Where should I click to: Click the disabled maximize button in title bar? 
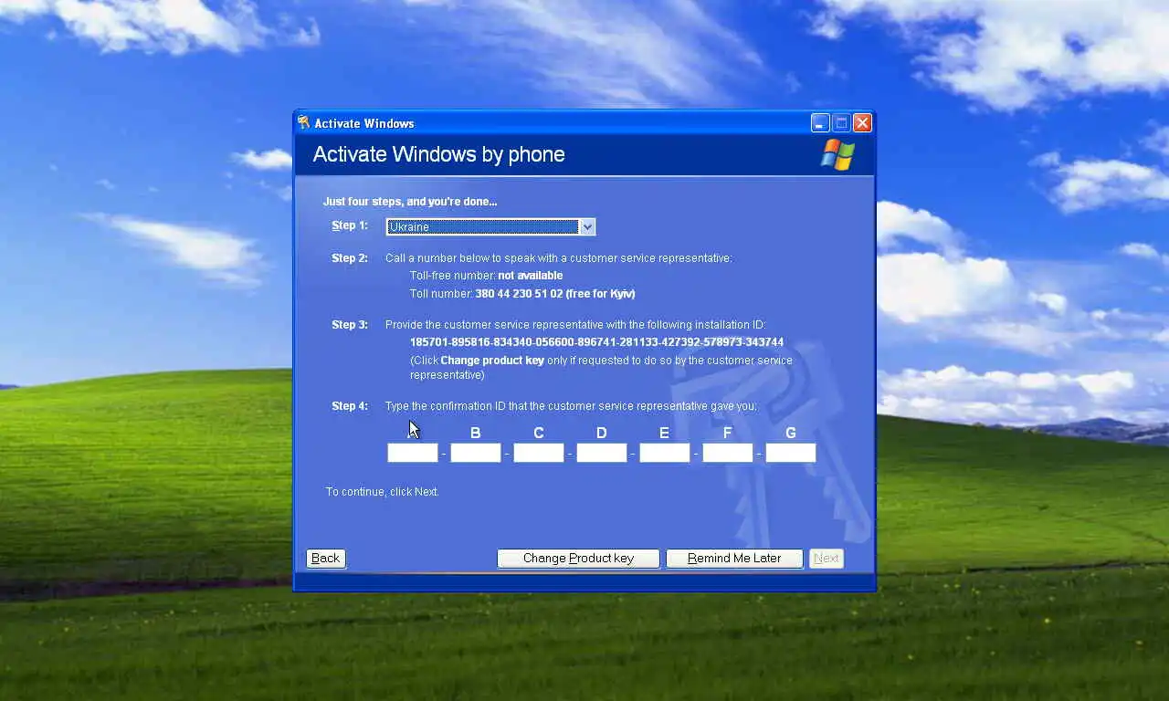tap(841, 122)
